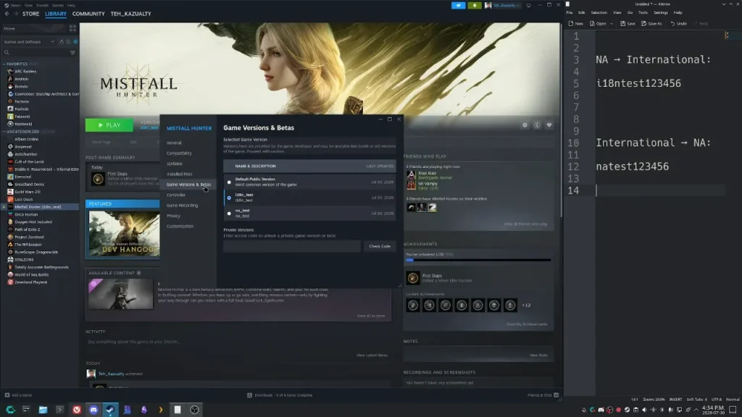Viewport: 742px width, 417px height.
Task: Open Tools menu in KWrite
Action: 643,13
